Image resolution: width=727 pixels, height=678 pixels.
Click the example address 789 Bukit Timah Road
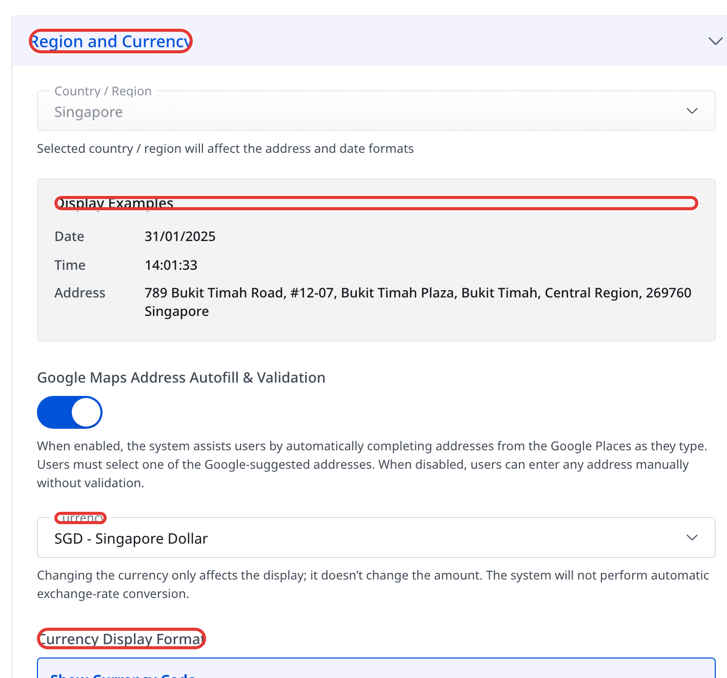[x=418, y=302]
